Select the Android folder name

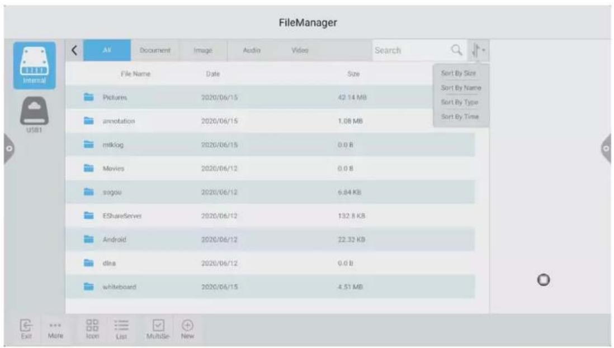coord(114,240)
